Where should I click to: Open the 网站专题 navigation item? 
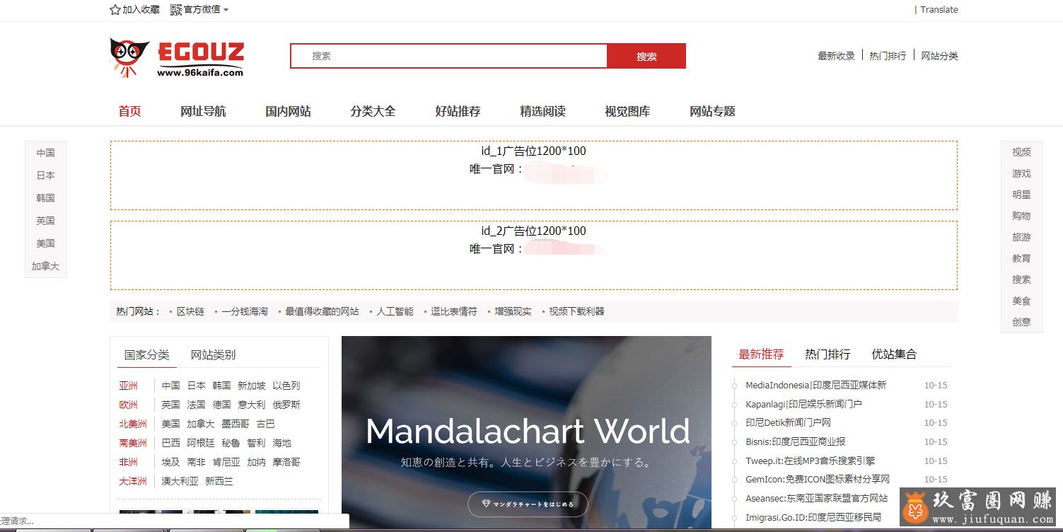(712, 111)
